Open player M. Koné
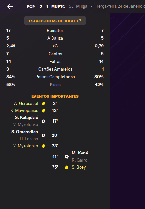Screen dimensions: 145x209 pos(80,153)
